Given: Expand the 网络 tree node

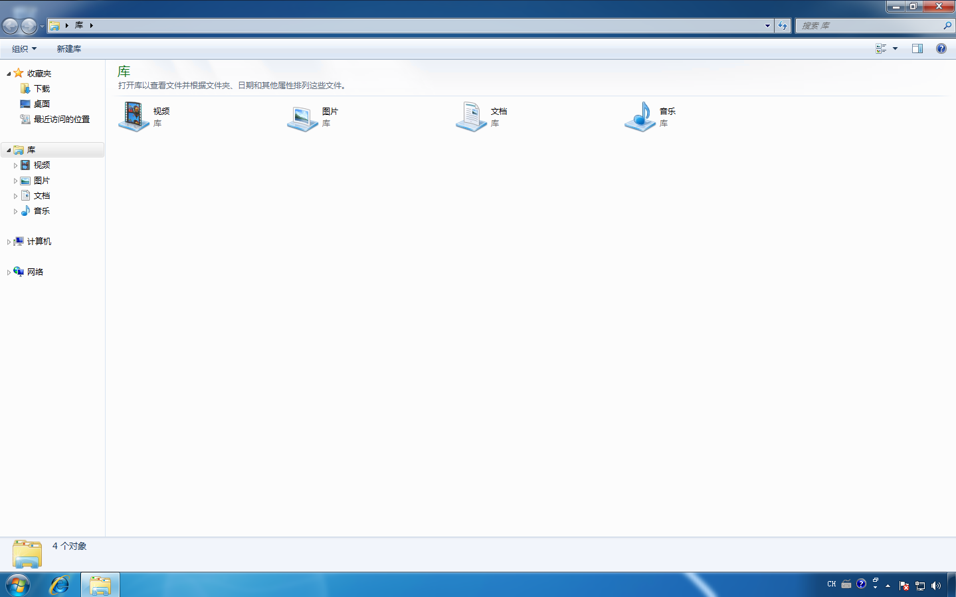Looking at the screenshot, I should (x=9, y=272).
